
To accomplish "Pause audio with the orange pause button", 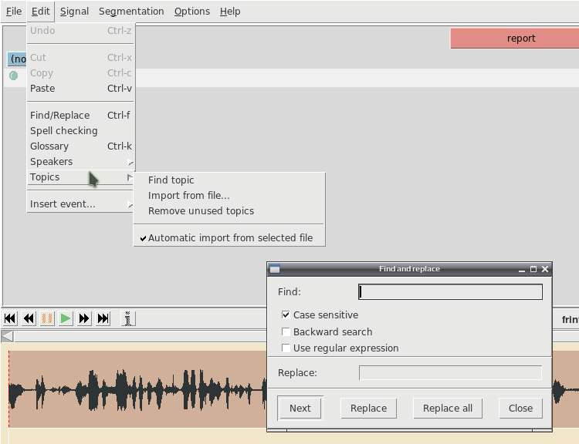I will (47, 318).
